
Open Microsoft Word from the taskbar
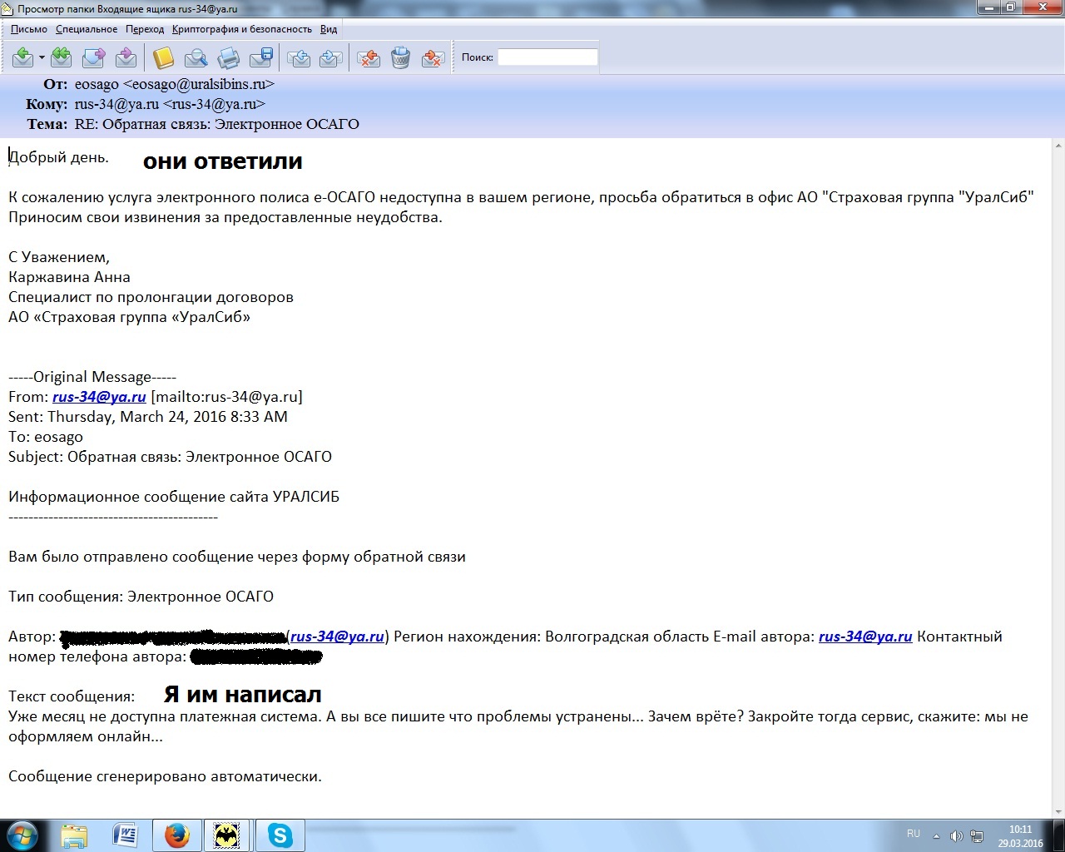(125, 835)
